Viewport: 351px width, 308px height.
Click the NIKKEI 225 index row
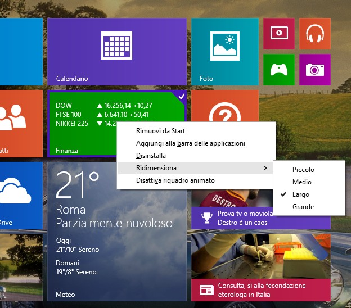click(x=86, y=124)
